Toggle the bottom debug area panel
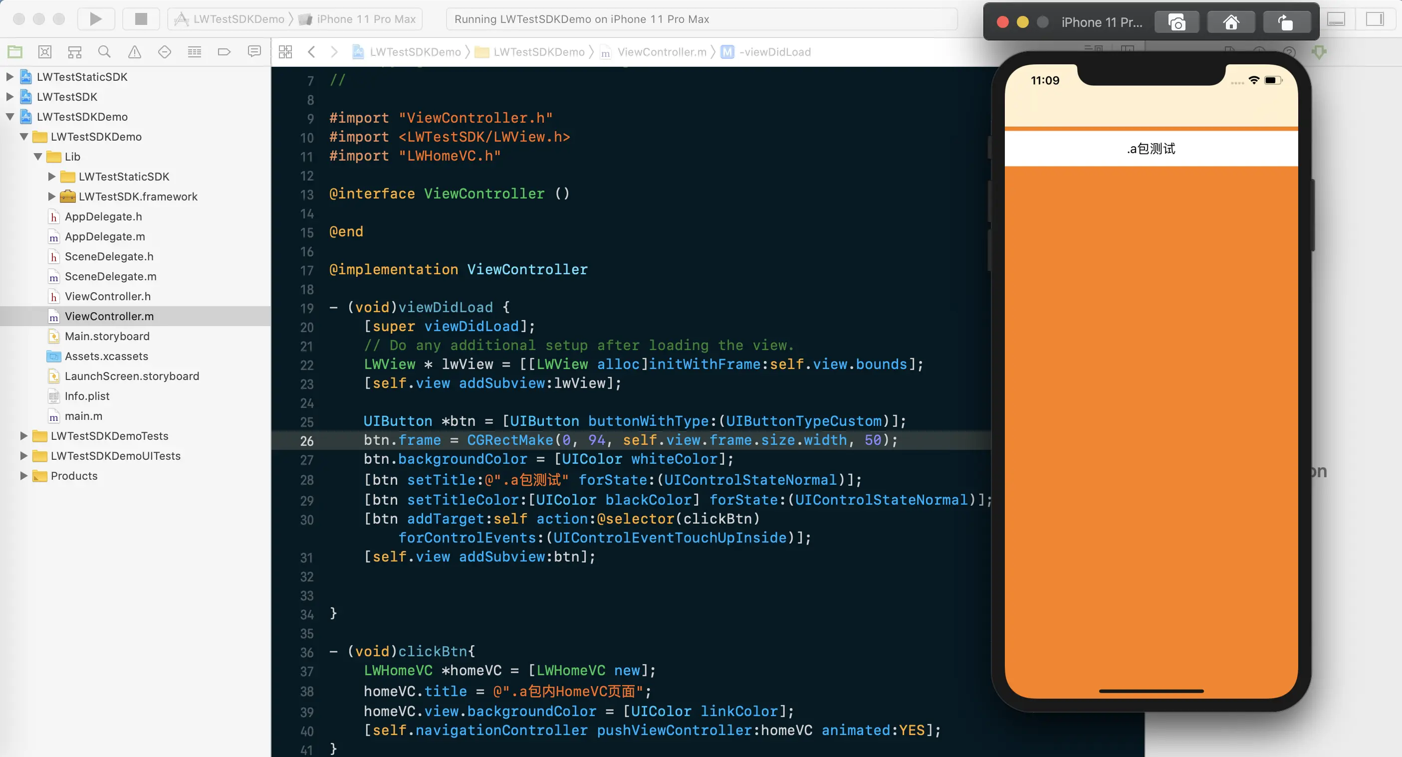The height and width of the screenshot is (757, 1402). [x=1336, y=19]
